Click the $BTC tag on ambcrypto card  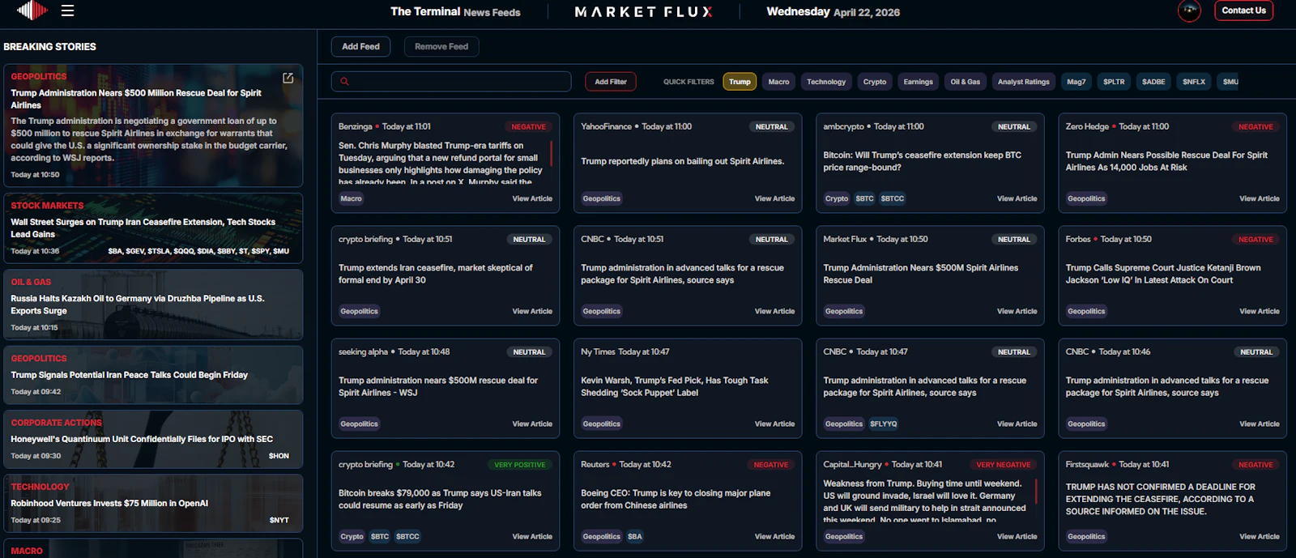tap(864, 198)
